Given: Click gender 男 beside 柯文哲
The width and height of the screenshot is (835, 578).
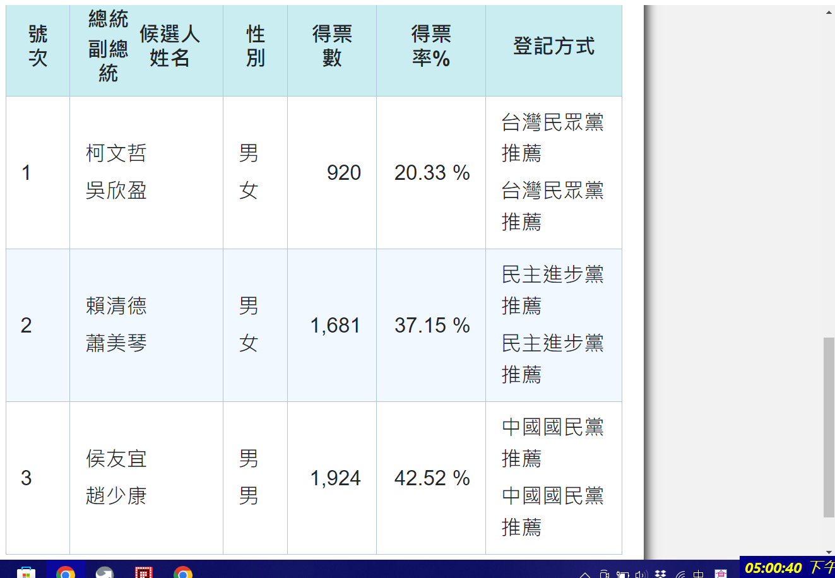Looking at the screenshot, I should tap(249, 153).
